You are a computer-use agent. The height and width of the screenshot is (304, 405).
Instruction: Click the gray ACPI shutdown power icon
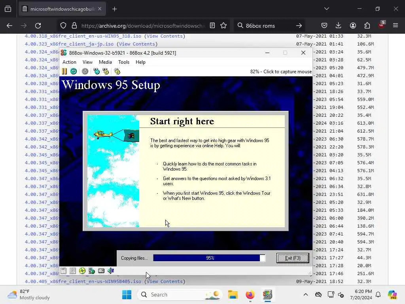click(x=85, y=71)
